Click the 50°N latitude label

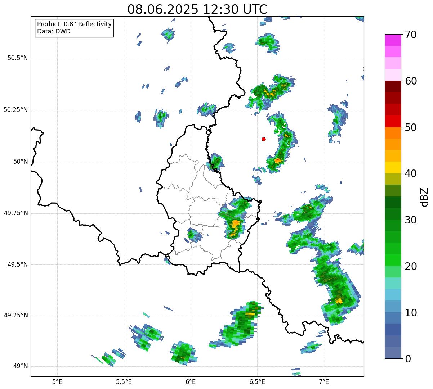click(21, 162)
